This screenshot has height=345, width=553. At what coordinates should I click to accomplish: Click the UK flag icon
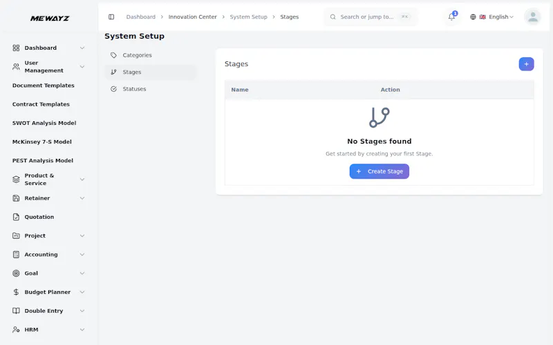pos(482,17)
